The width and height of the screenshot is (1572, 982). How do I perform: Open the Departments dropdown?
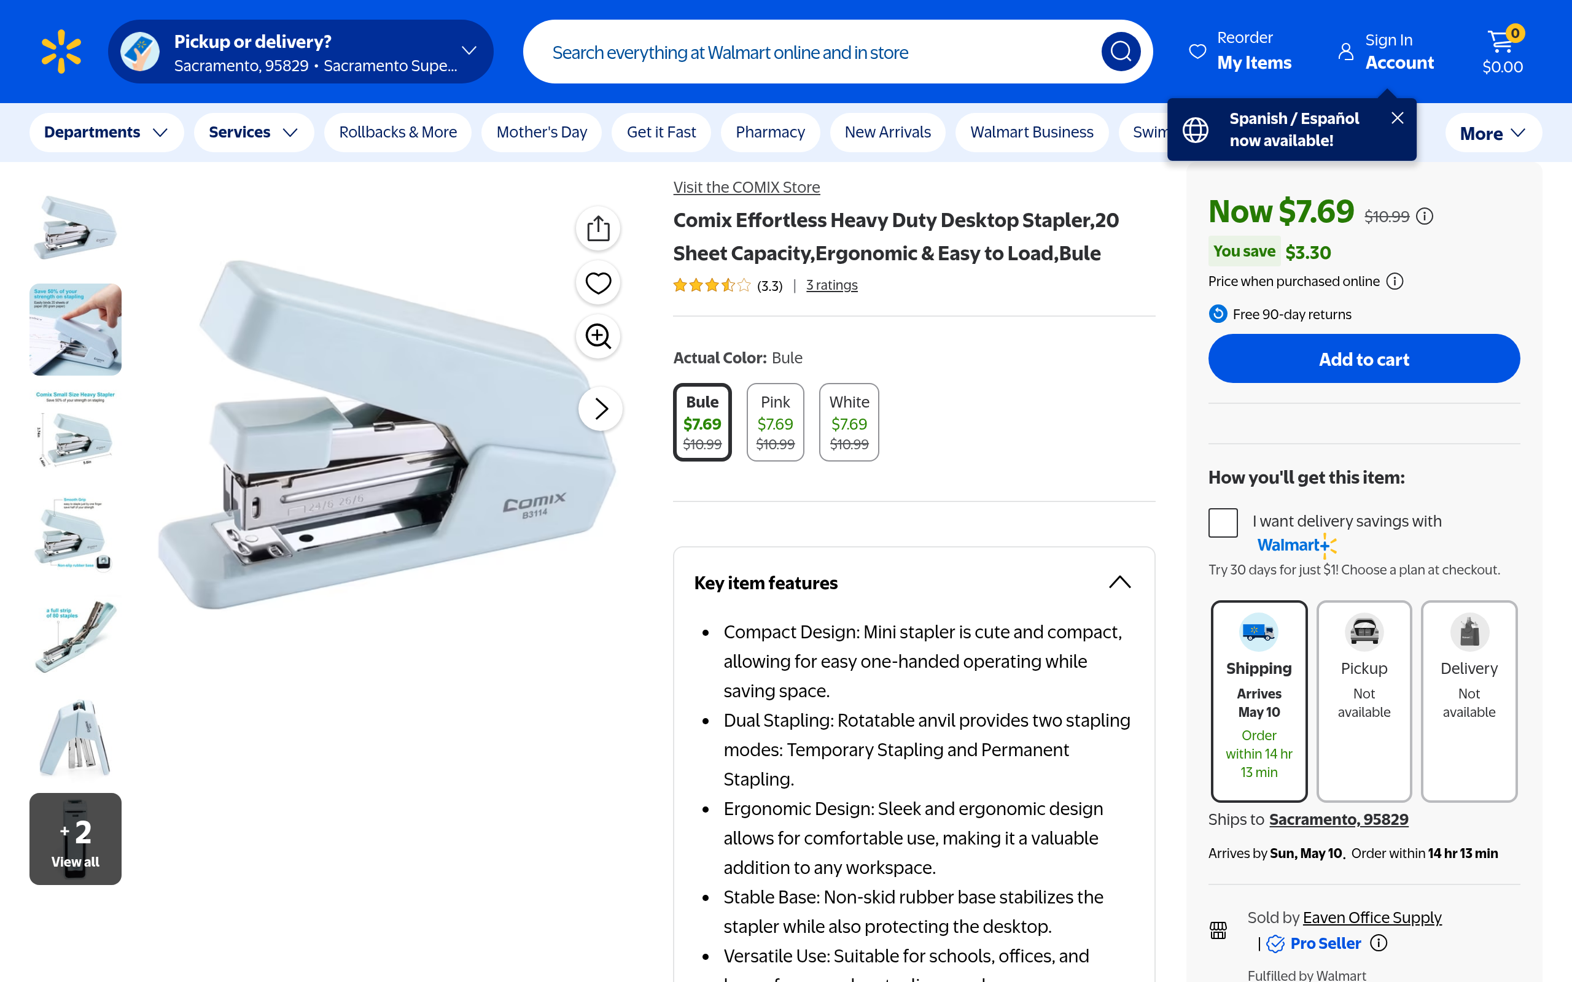pyautogui.click(x=106, y=133)
